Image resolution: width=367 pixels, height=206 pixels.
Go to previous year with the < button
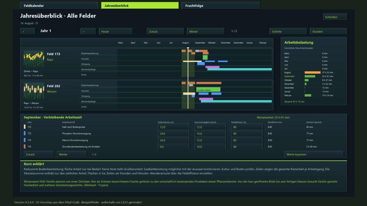click(28, 31)
